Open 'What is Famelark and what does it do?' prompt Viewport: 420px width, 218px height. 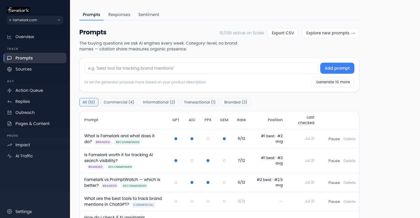click(x=119, y=139)
